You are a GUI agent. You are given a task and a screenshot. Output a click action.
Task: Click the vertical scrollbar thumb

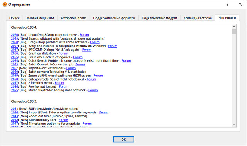(234, 32)
